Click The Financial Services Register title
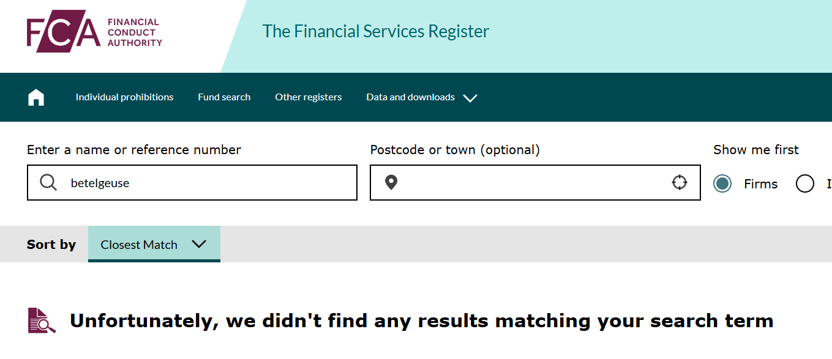The width and height of the screenshot is (832, 359). tap(376, 31)
